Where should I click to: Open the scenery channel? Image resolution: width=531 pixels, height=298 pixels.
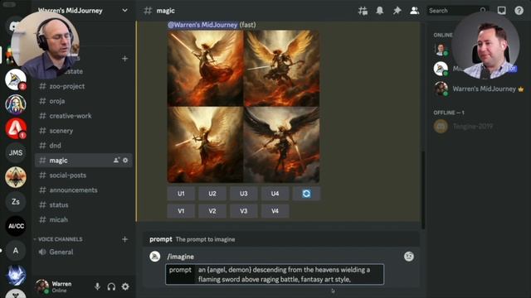[x=83, y=131]
